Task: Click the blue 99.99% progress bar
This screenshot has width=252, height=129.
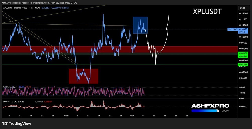Action: 205,111
